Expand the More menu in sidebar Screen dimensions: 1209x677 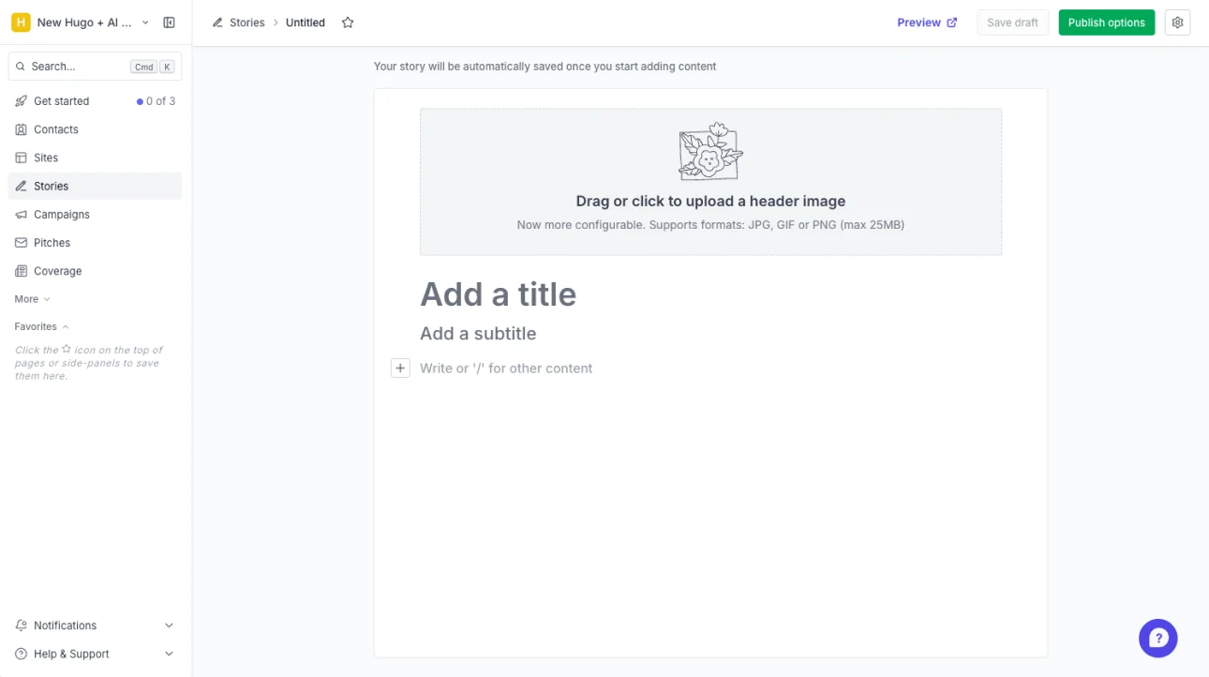click(x=33, y=299)
